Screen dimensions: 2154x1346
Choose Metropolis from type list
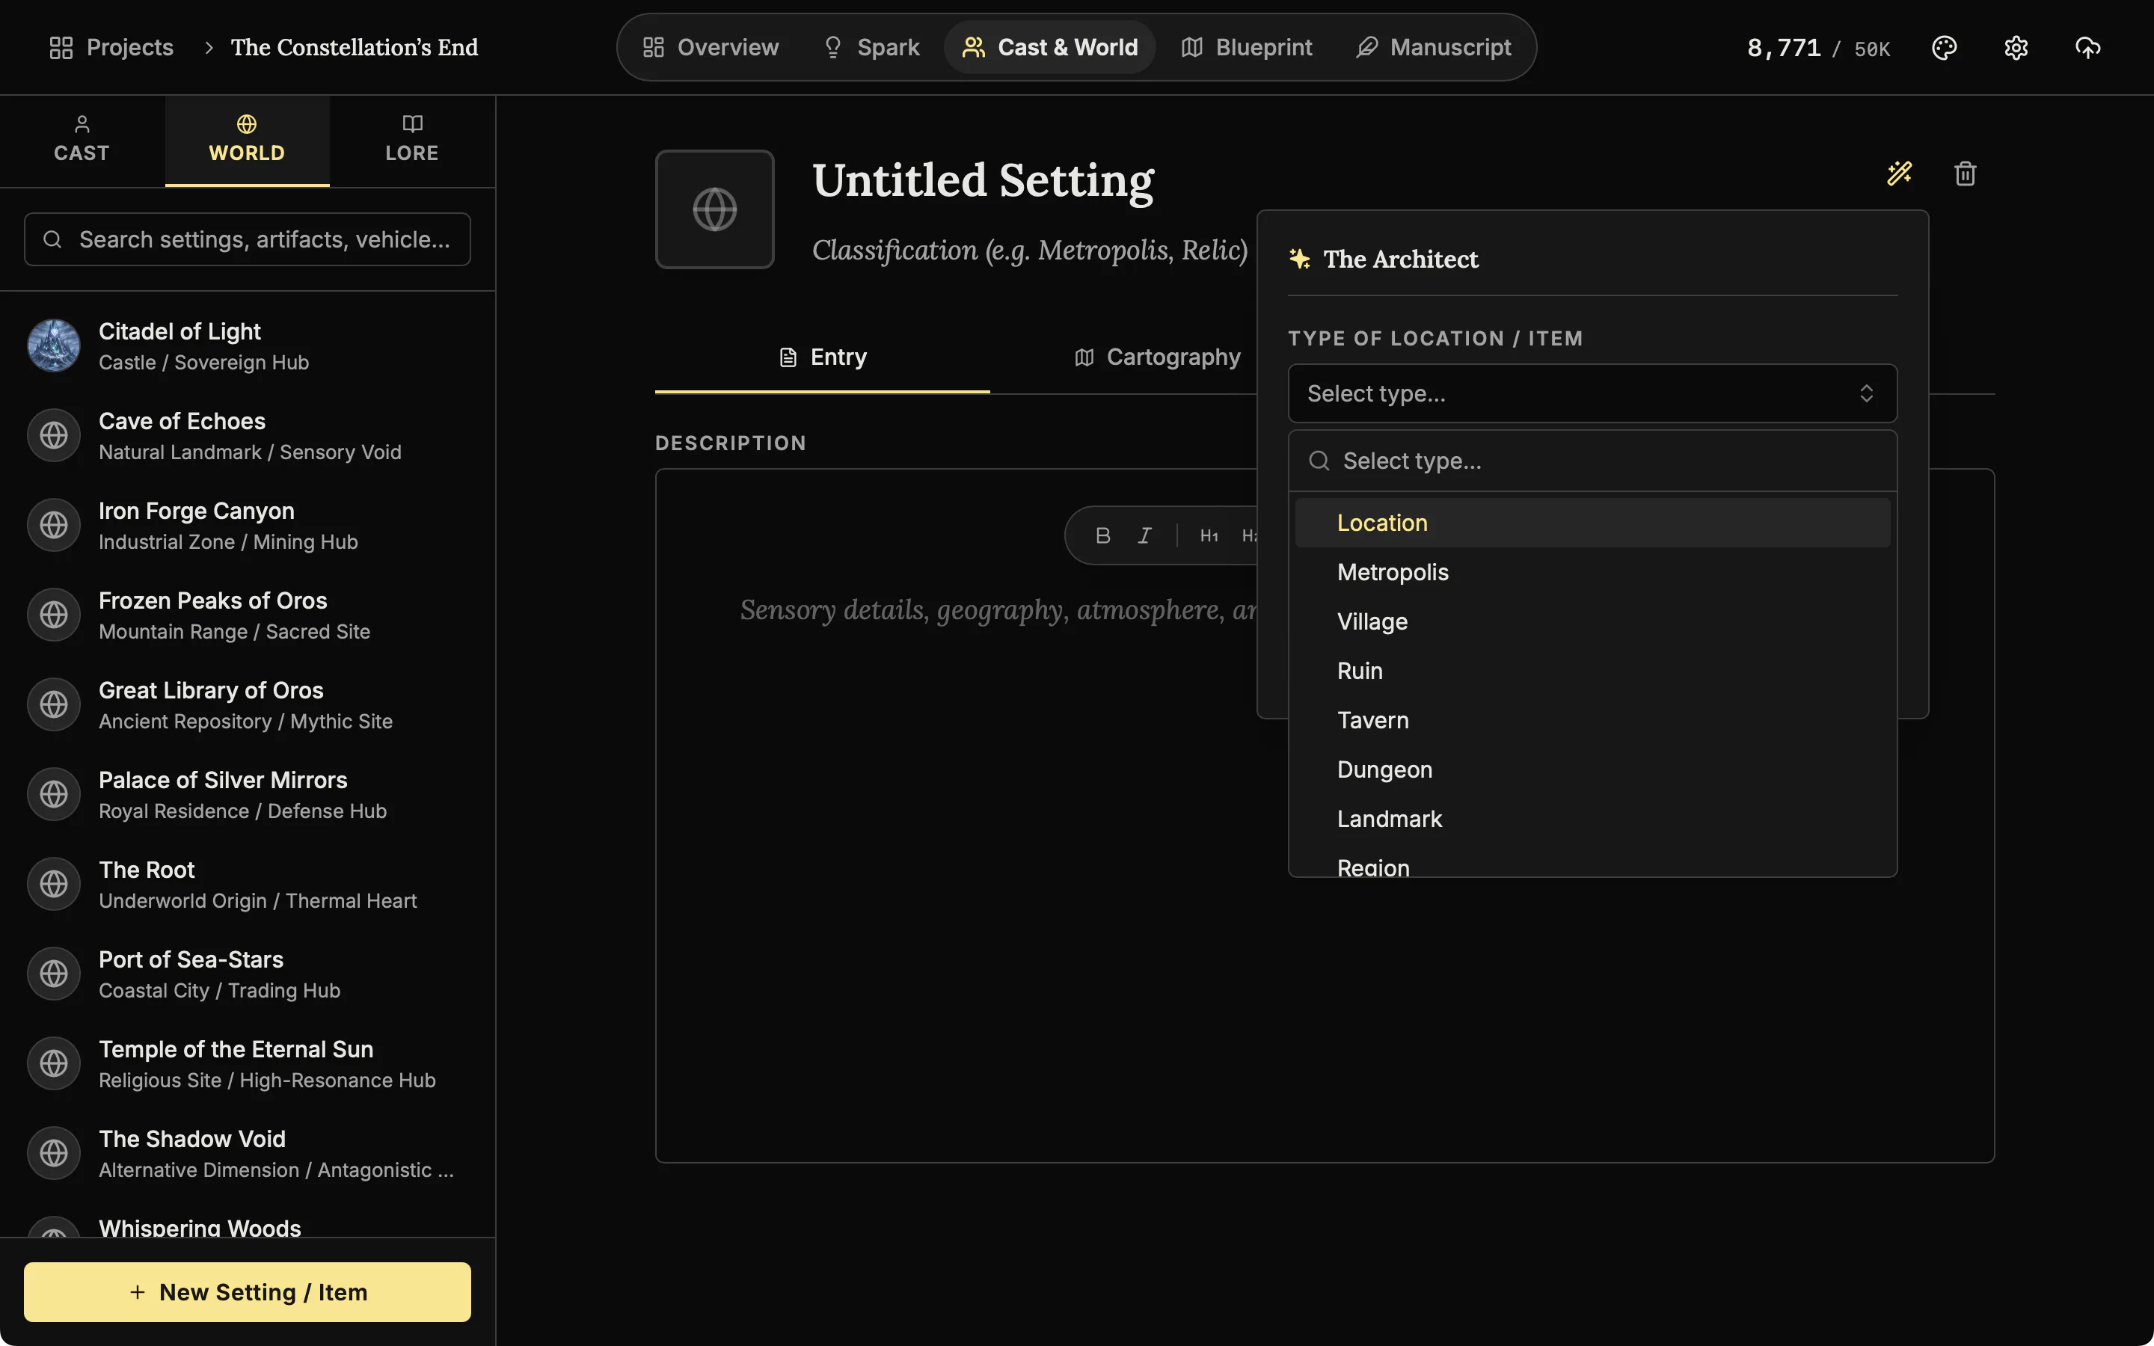pos(1592,572)
